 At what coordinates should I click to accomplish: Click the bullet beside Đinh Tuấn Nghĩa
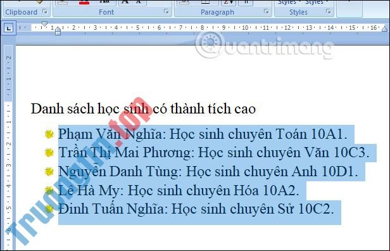49,209
